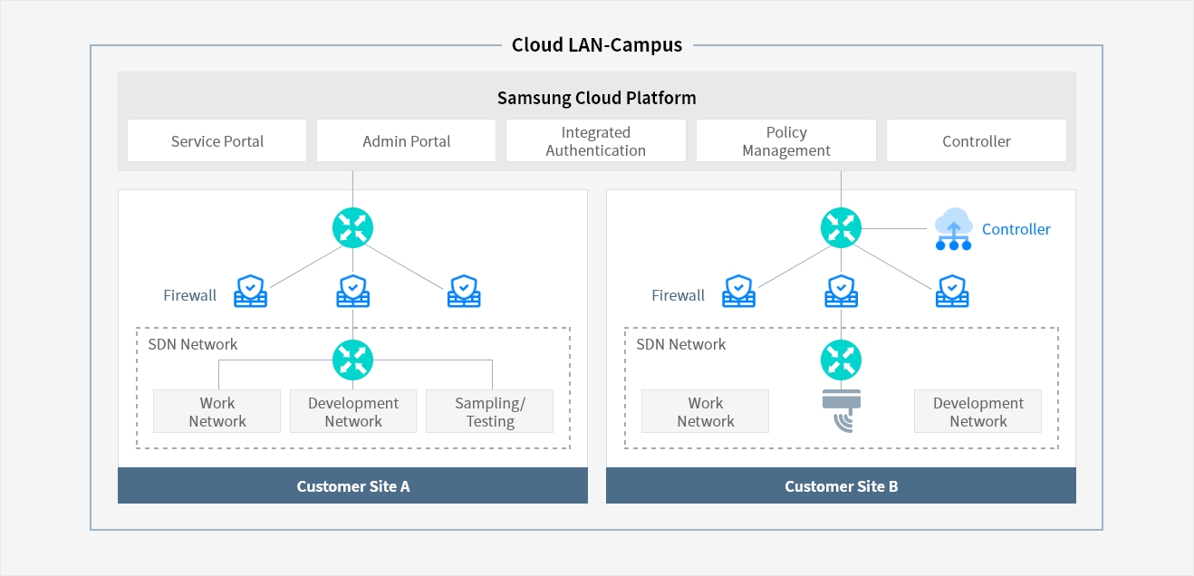Click the top router icon in Customer Site B
This screenshot has height=576, width=1194.
point(841,227)
